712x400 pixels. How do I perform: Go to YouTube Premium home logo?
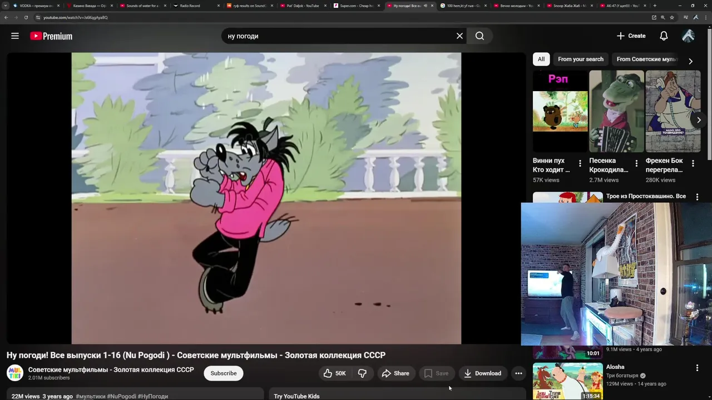click(51, 36)
